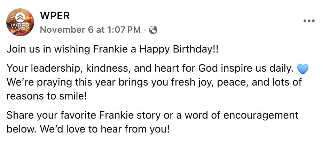Click the word "God" in the post
Screen dimensions: 330x144
point(208,69)
